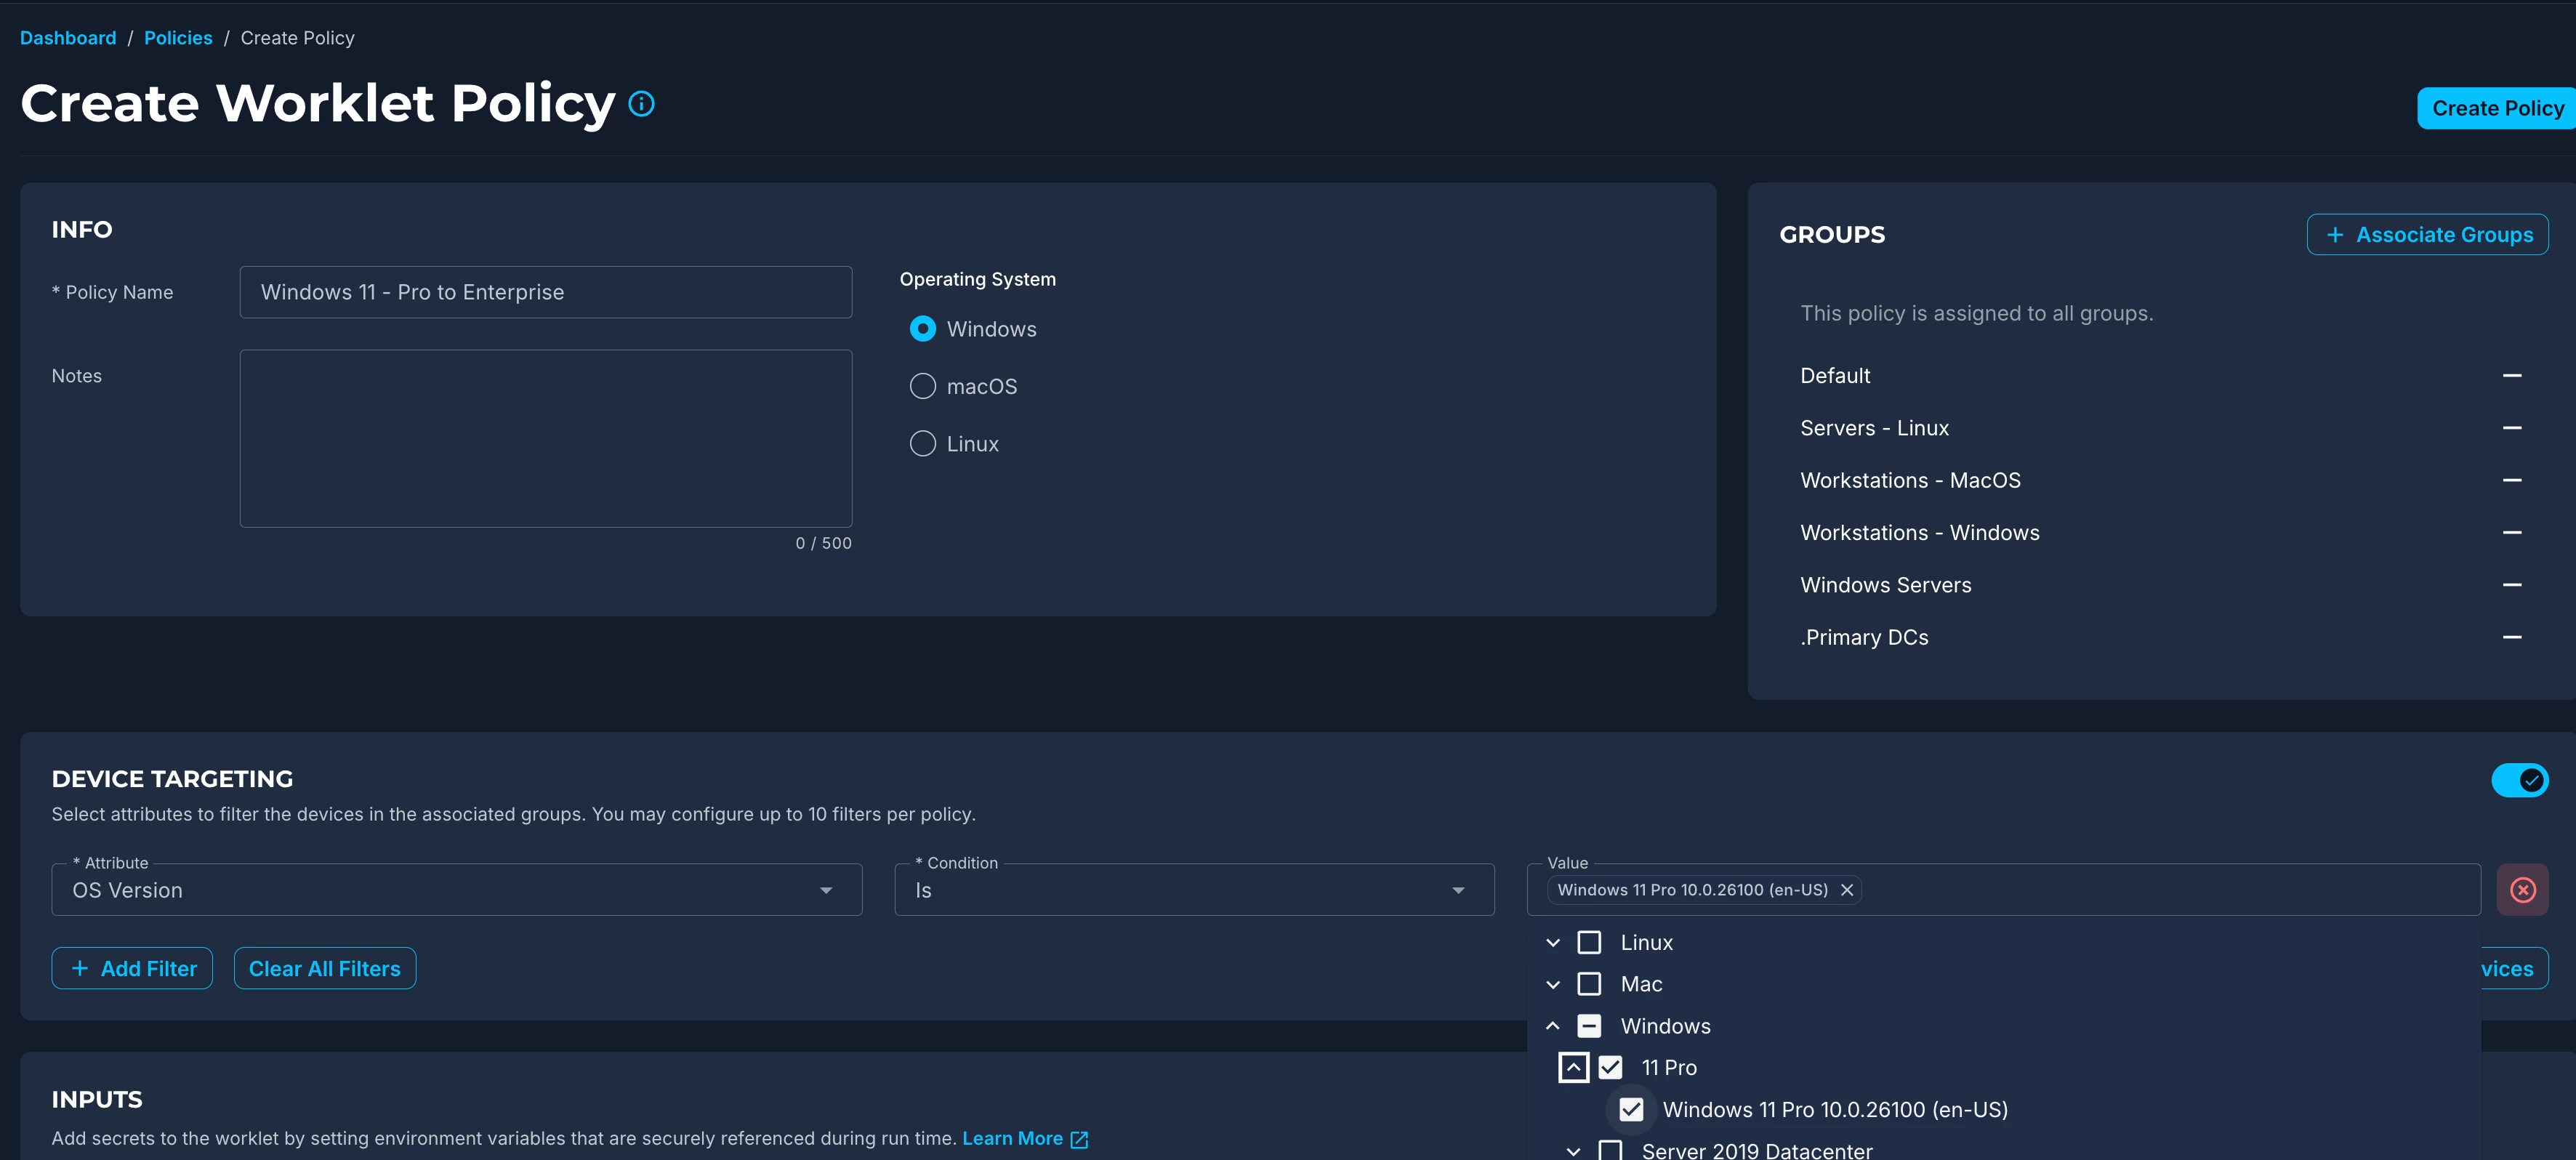Remove Workstations - Windows group minus icon

coord(2511,533)
